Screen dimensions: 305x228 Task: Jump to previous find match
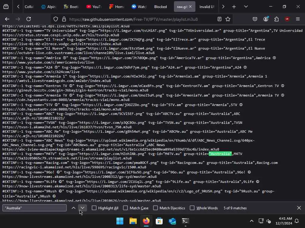74,208
